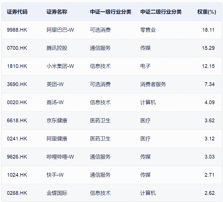This screenshot has height=202, width=223.
Task: Click 快手-W stock name
Action: click(55, 175)
